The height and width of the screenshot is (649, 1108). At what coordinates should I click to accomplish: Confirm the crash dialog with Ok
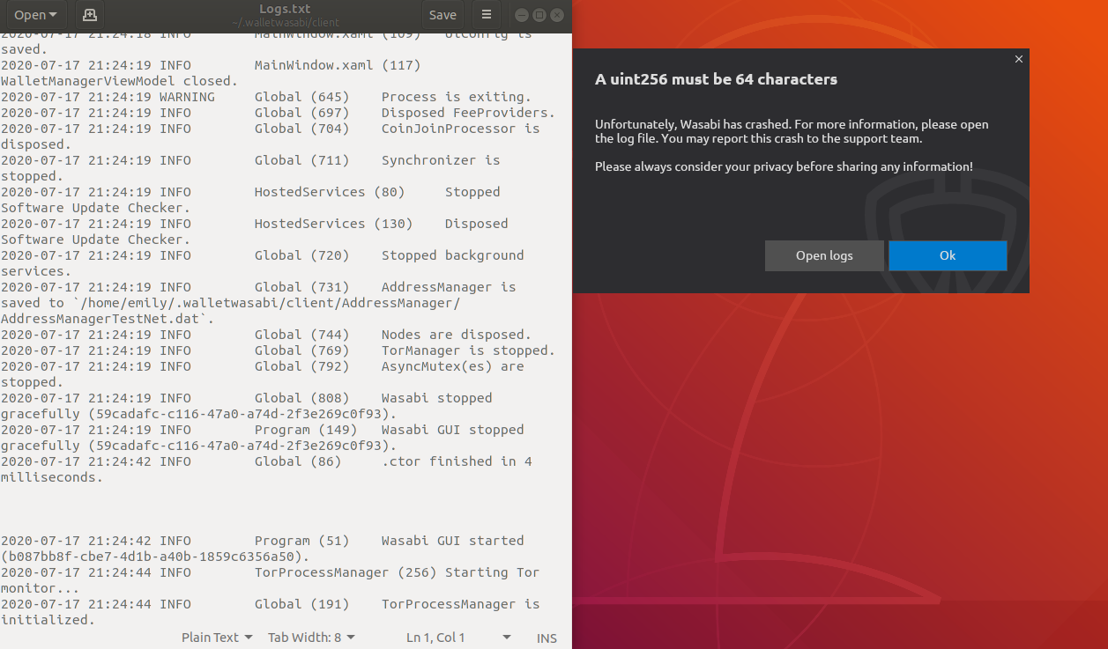948,255
